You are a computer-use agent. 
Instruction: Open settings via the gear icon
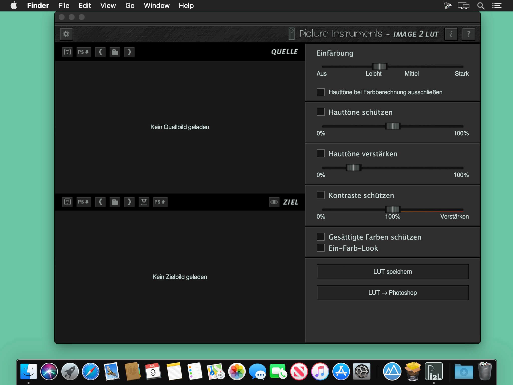[x=66, y=34]
